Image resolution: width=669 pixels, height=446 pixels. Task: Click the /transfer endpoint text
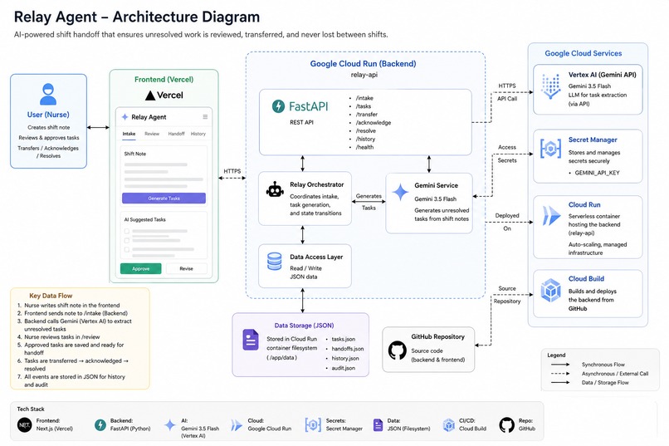click(x=367, y=114)
